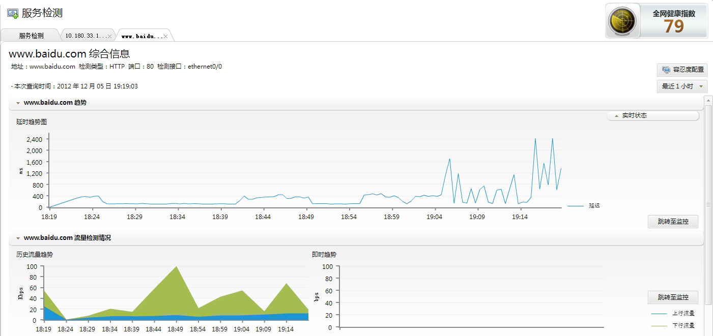Close the 10.180.33.1... tab
This screenshot has height=336, width=713.
pos(110,36)
